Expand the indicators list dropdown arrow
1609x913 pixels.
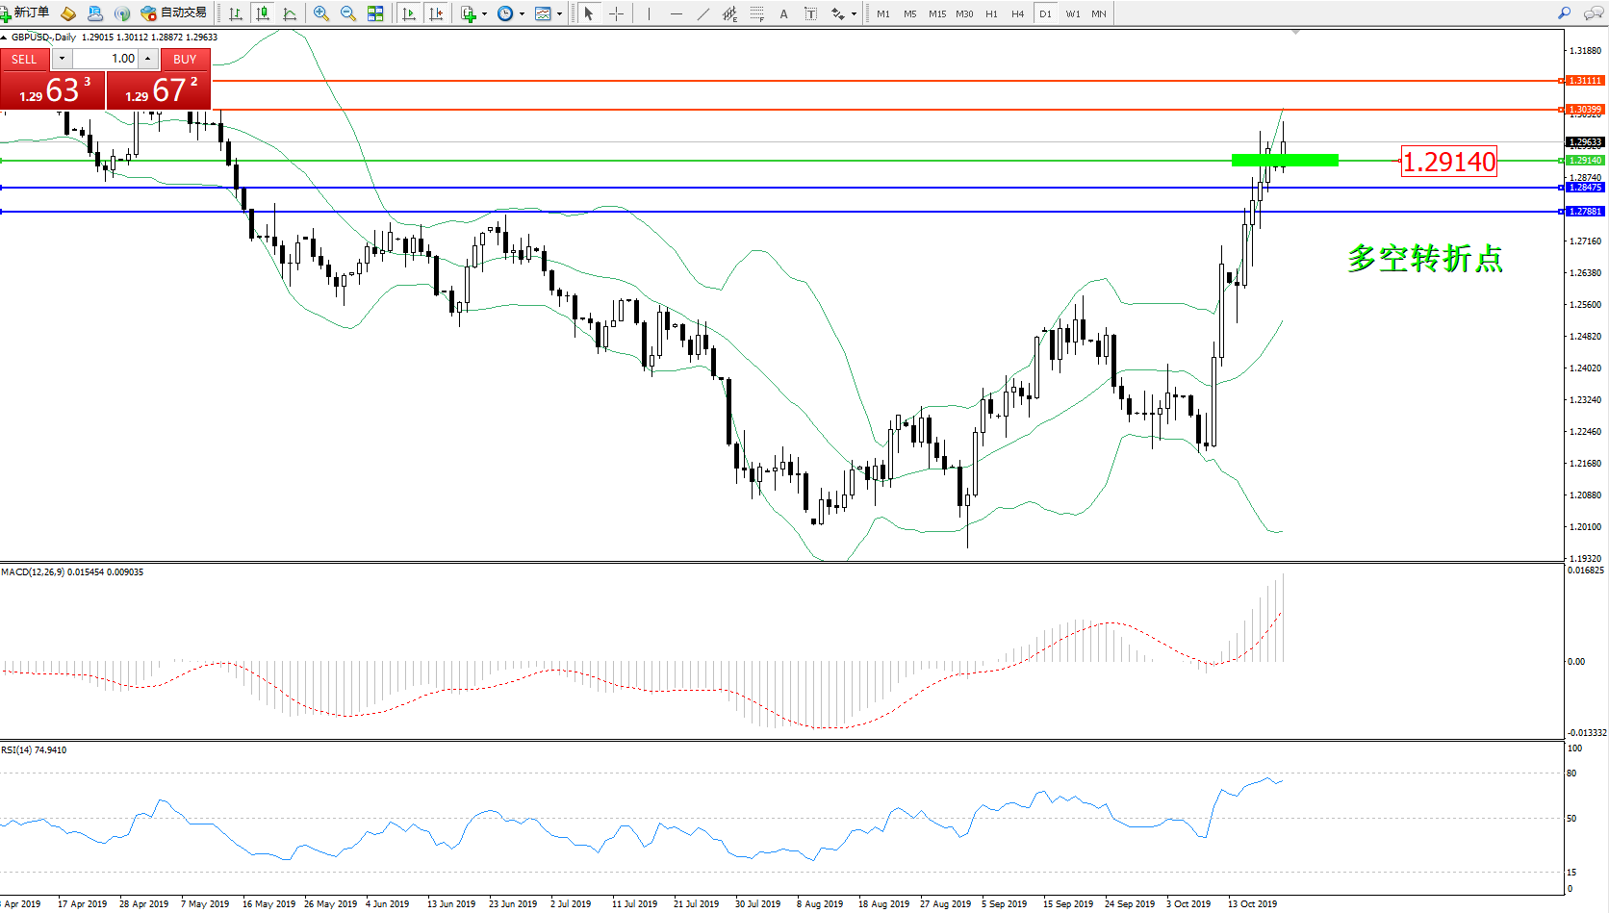pyautogui.click(x=484, y=13)
